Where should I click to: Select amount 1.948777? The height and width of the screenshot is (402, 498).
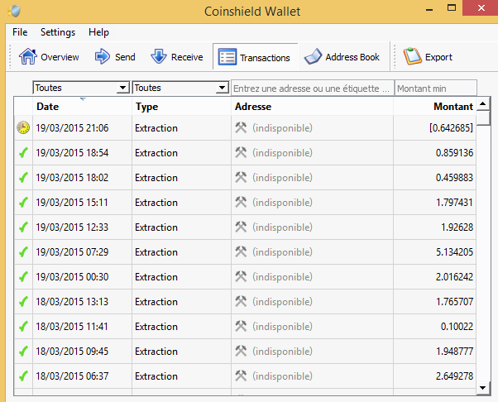point(454,352)
